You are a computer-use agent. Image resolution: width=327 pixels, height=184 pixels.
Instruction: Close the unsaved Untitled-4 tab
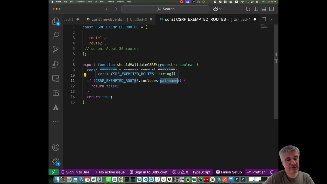point(255,19)
